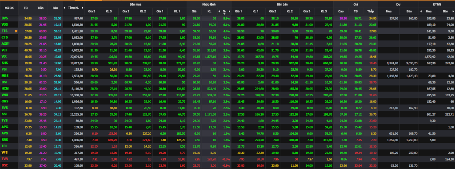Screen dimensions: 455x169
Task: Open the FTS stock symbol
Action: point(4,31)
